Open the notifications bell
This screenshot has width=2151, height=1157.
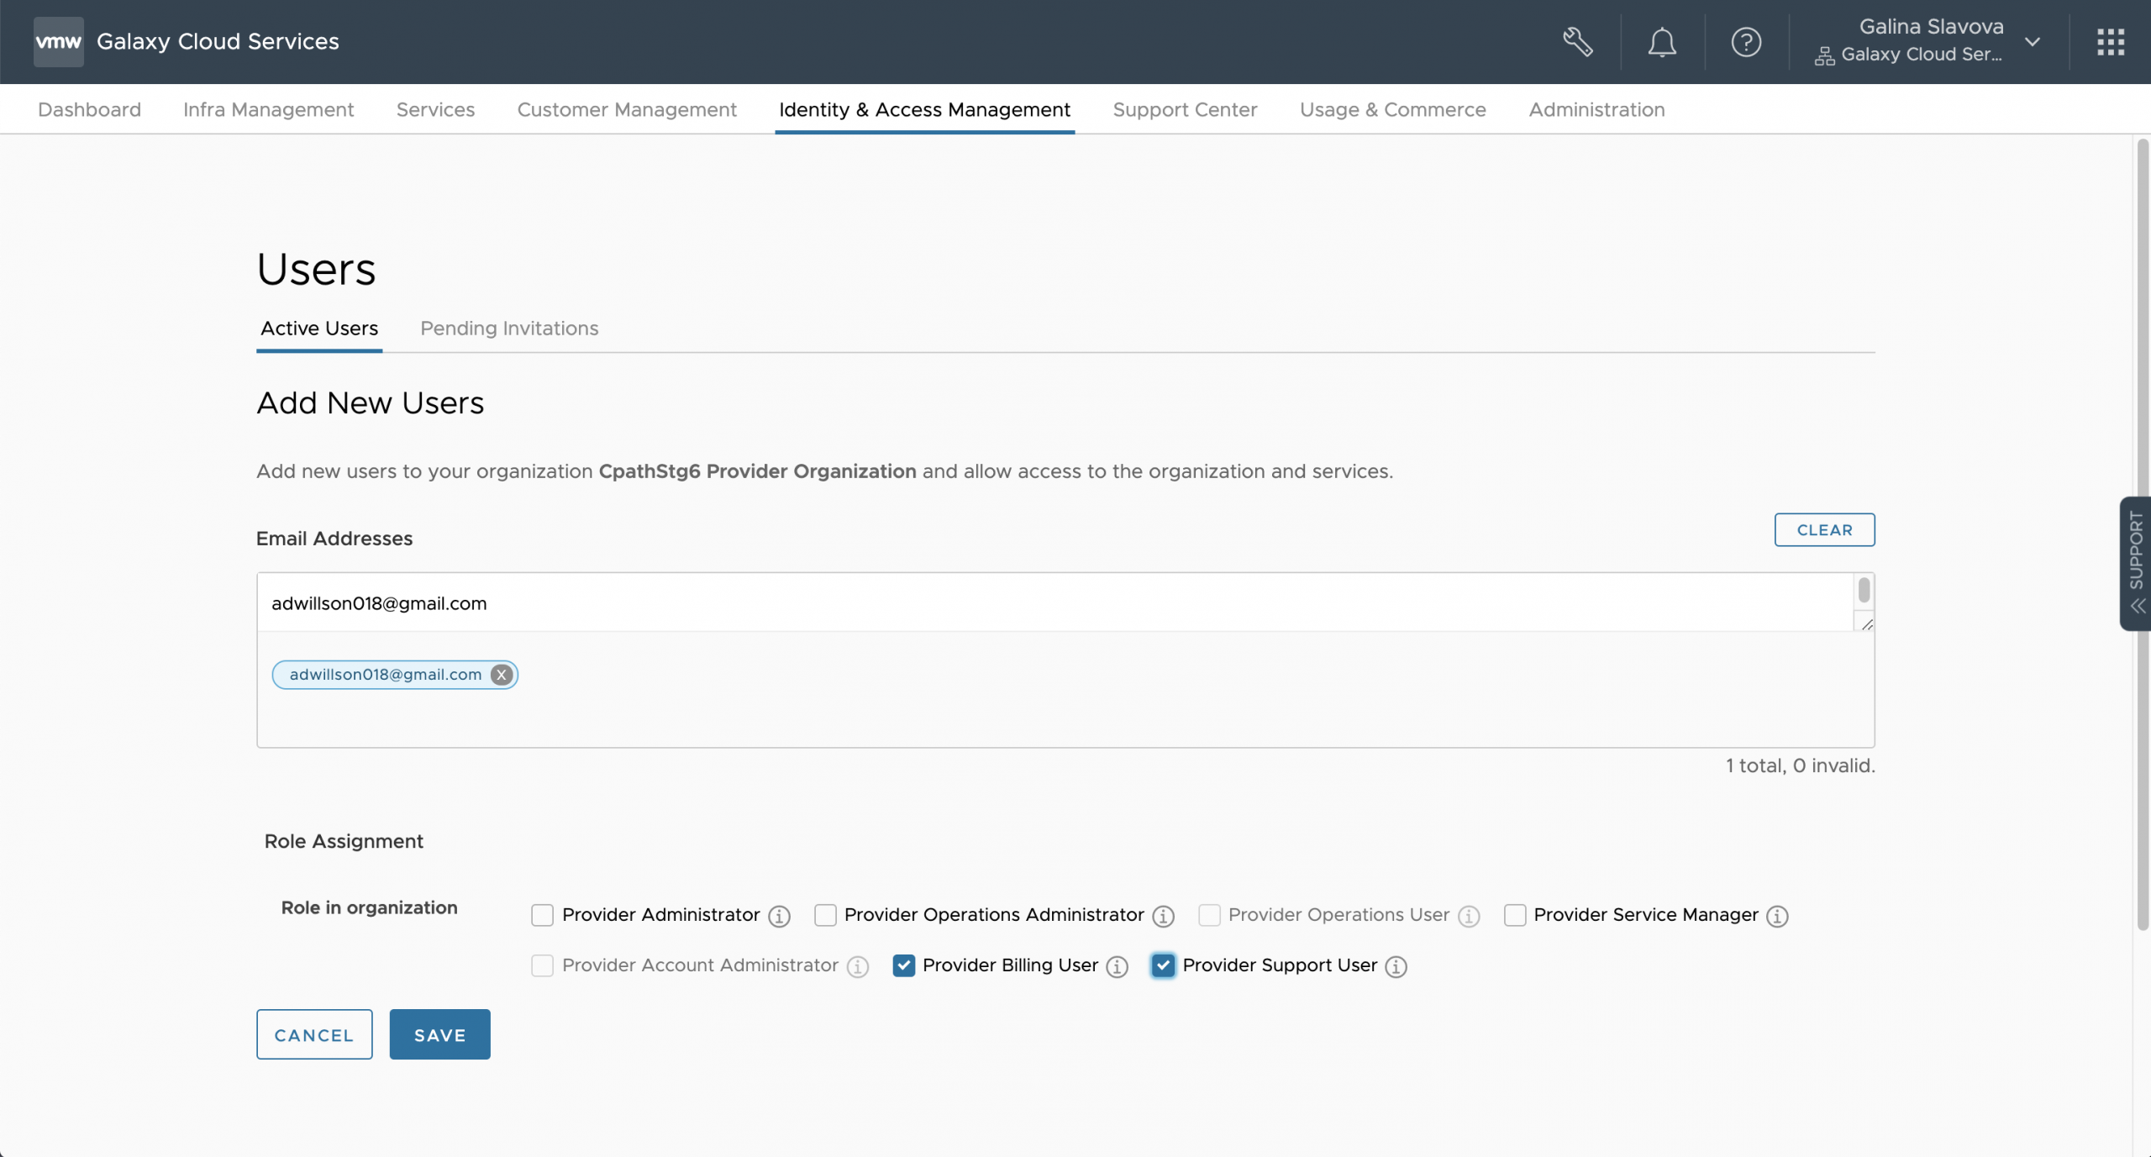point(1661,41)
